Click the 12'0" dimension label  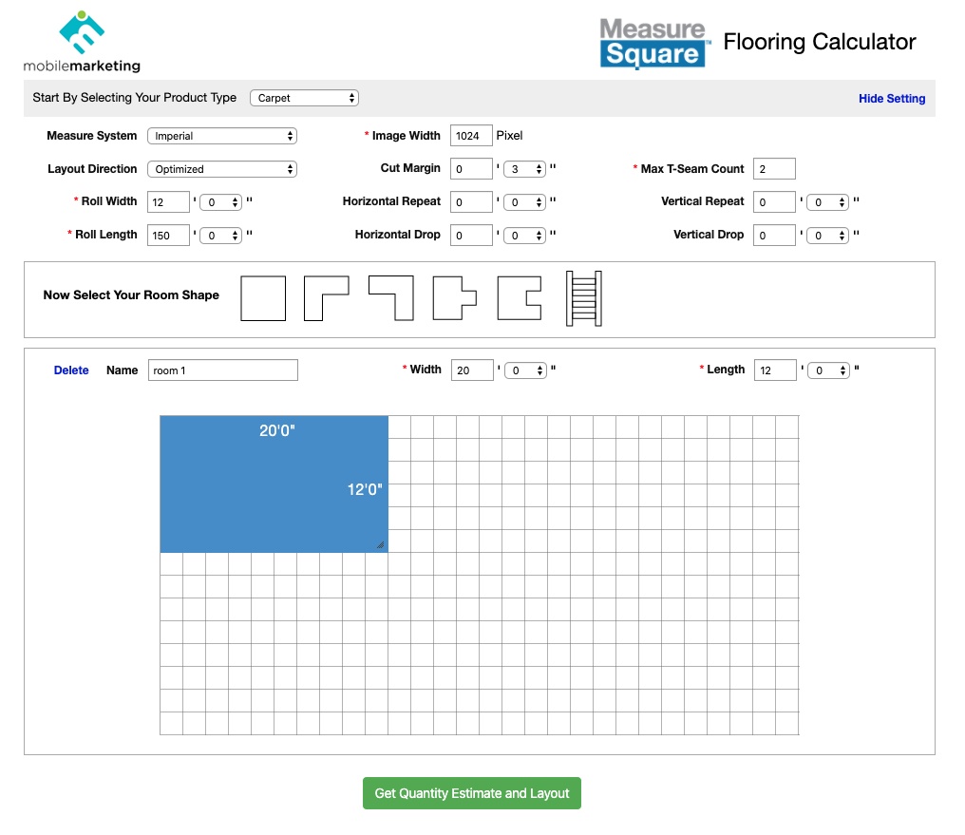(365, 490)
